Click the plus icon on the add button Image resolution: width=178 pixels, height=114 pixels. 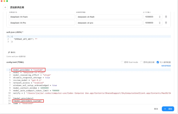coord(165,109)
